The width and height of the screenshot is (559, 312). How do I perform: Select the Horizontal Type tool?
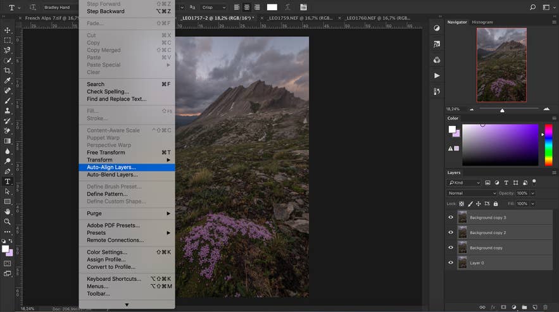pyautogui.click(x=7, y=182)
